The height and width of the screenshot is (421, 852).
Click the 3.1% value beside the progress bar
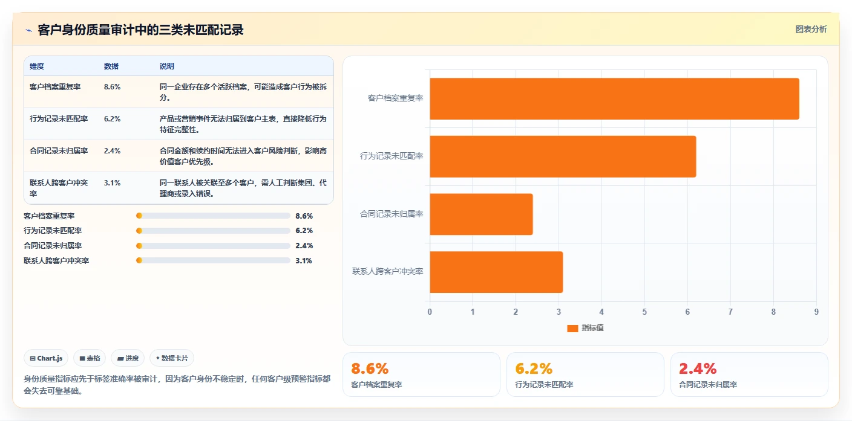tap(304, 261)
